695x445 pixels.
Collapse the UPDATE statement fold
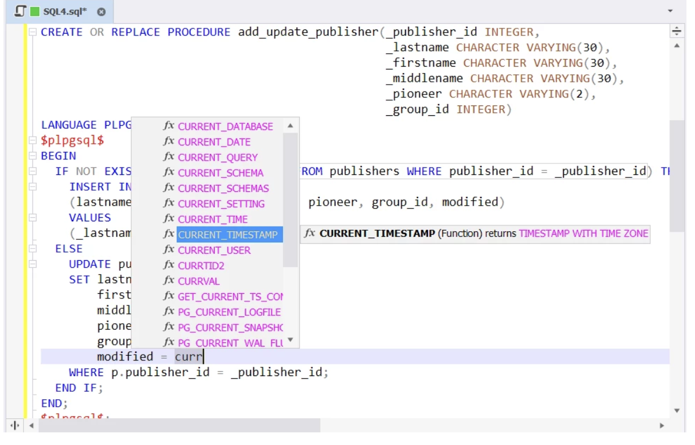[x=33, y=264]
